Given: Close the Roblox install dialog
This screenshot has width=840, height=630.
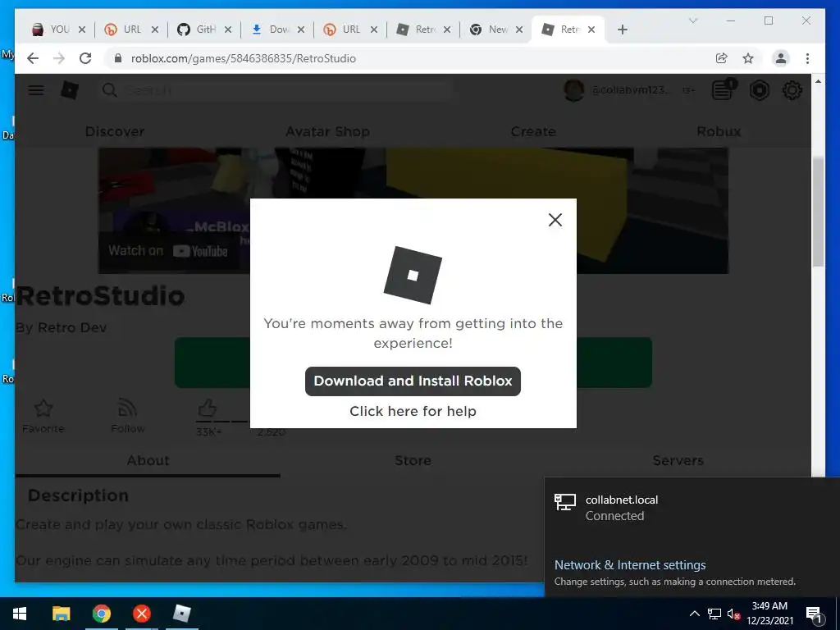Looking at the screenshot, I should (555, 220).
